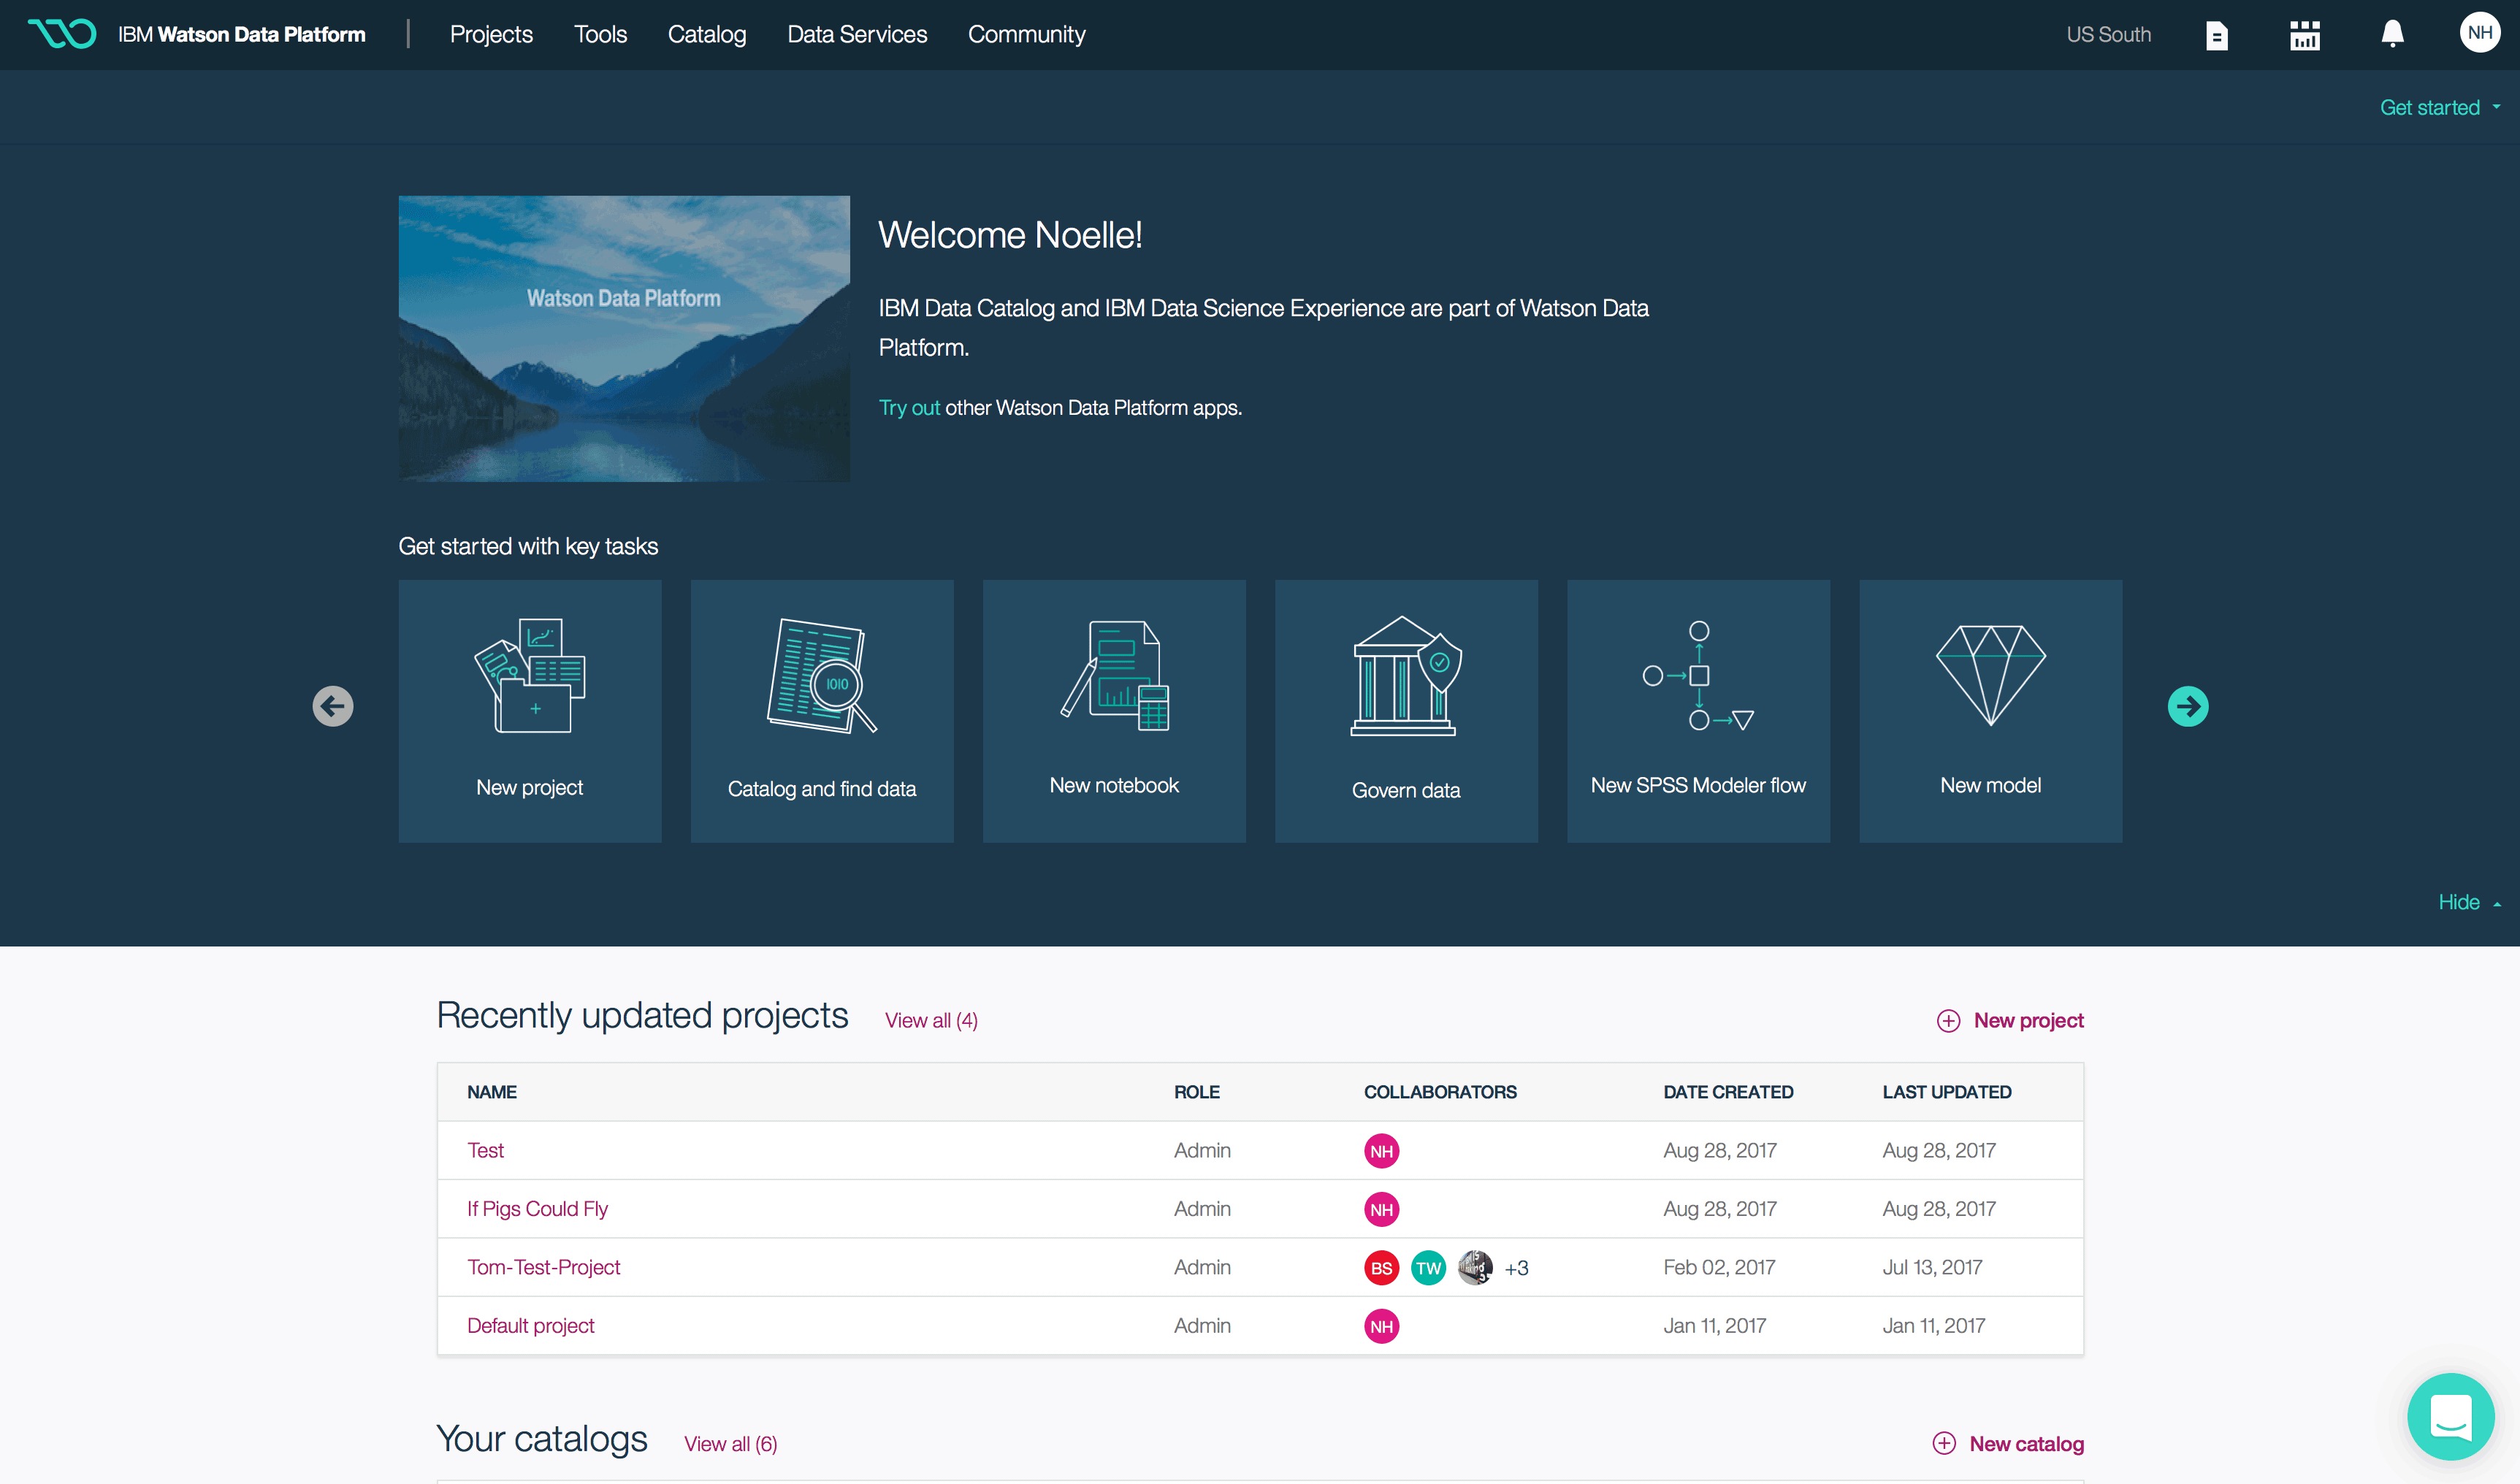2520x1484 pixels.
Task: Click the COLLABORATORS column header
Action: [x=1440, y=1092]
